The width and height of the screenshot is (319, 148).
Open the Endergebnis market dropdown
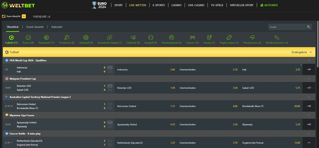pos(301,52)
